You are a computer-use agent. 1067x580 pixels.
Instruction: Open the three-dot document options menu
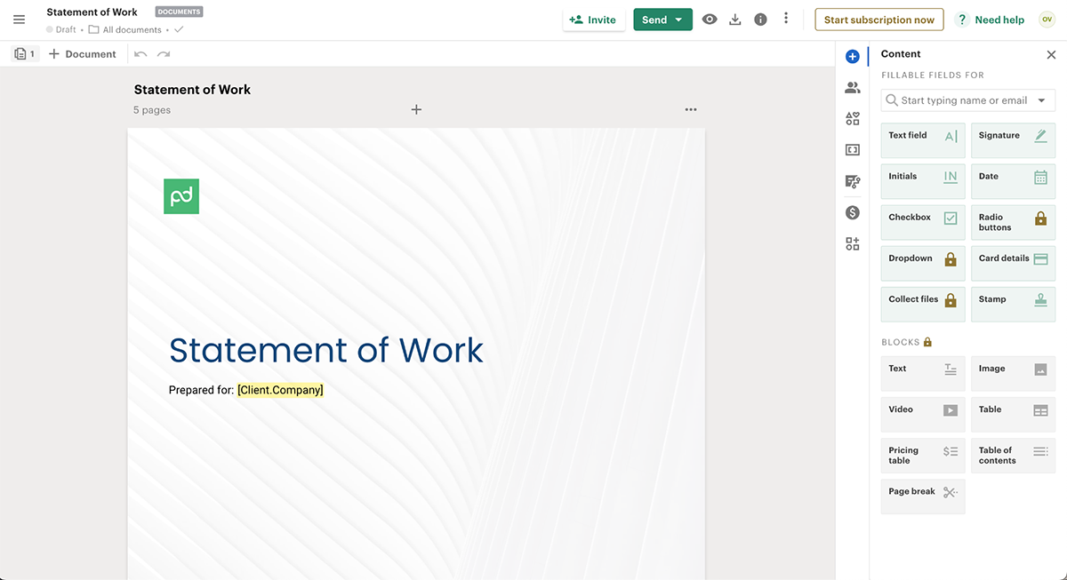691,110
